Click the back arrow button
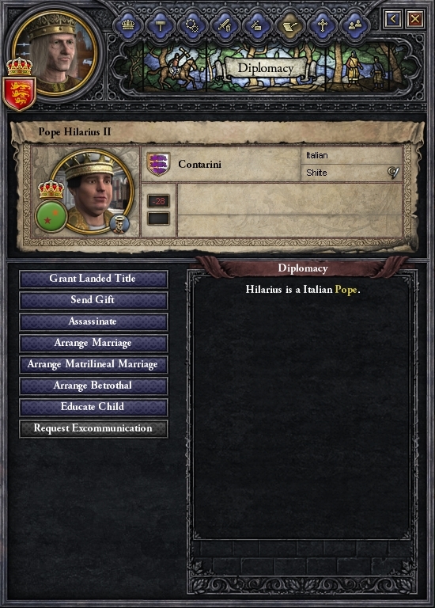This screenshot has height=608, width=435. (x=393, y=19)
